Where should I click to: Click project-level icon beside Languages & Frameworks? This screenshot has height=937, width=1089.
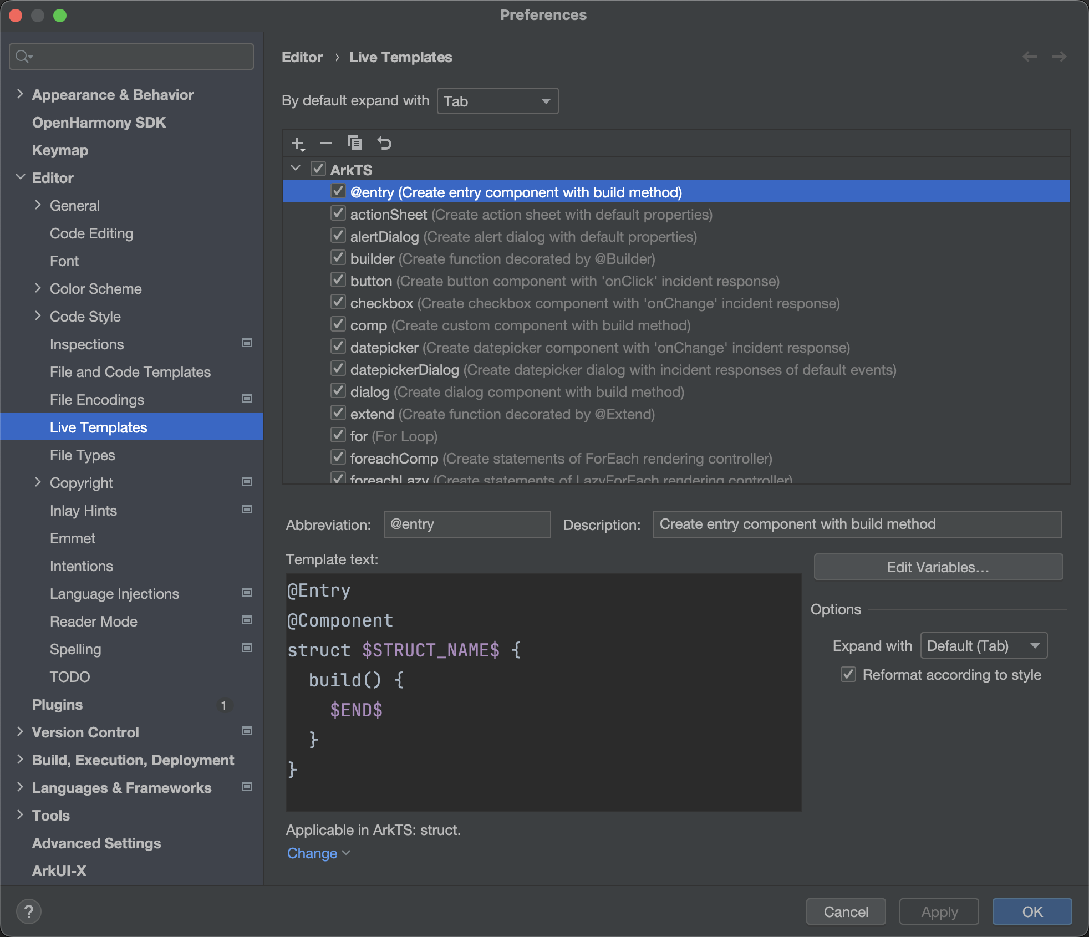pyautogui.click(x=247, y=787)
